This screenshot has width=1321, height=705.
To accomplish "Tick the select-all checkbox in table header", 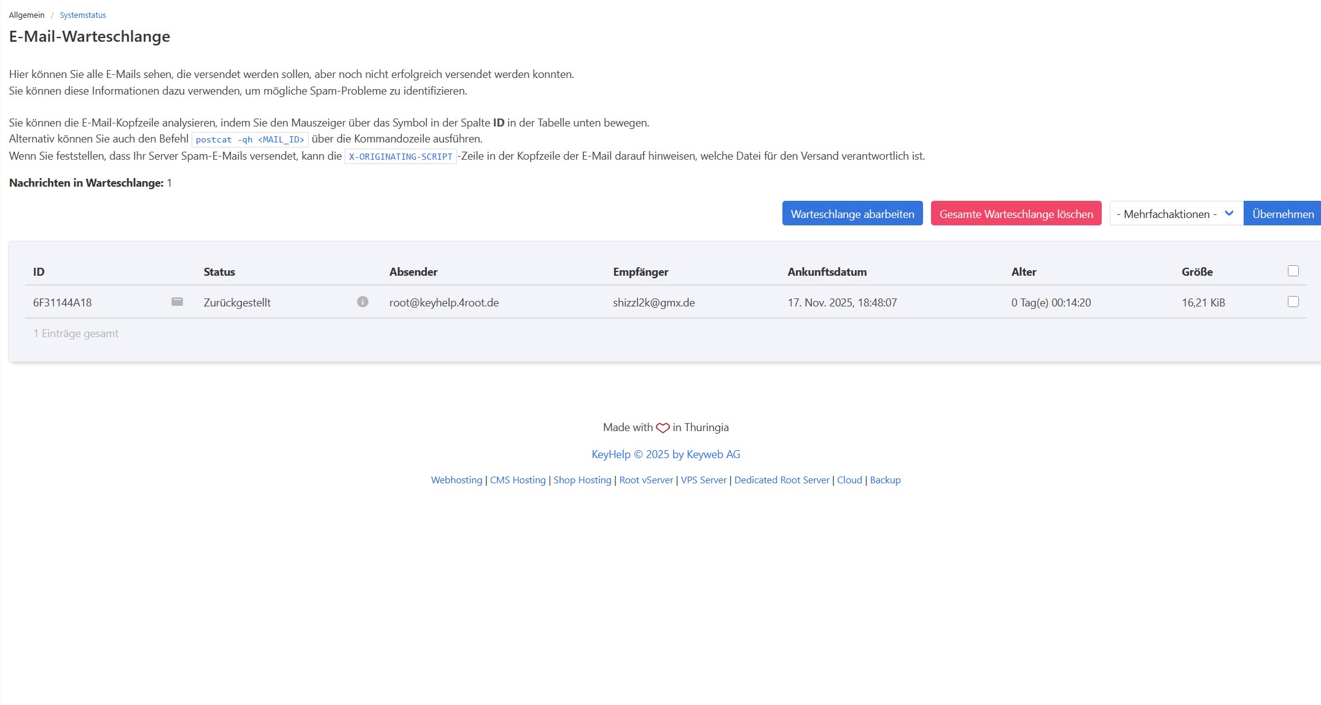I will pos(1293,271).
